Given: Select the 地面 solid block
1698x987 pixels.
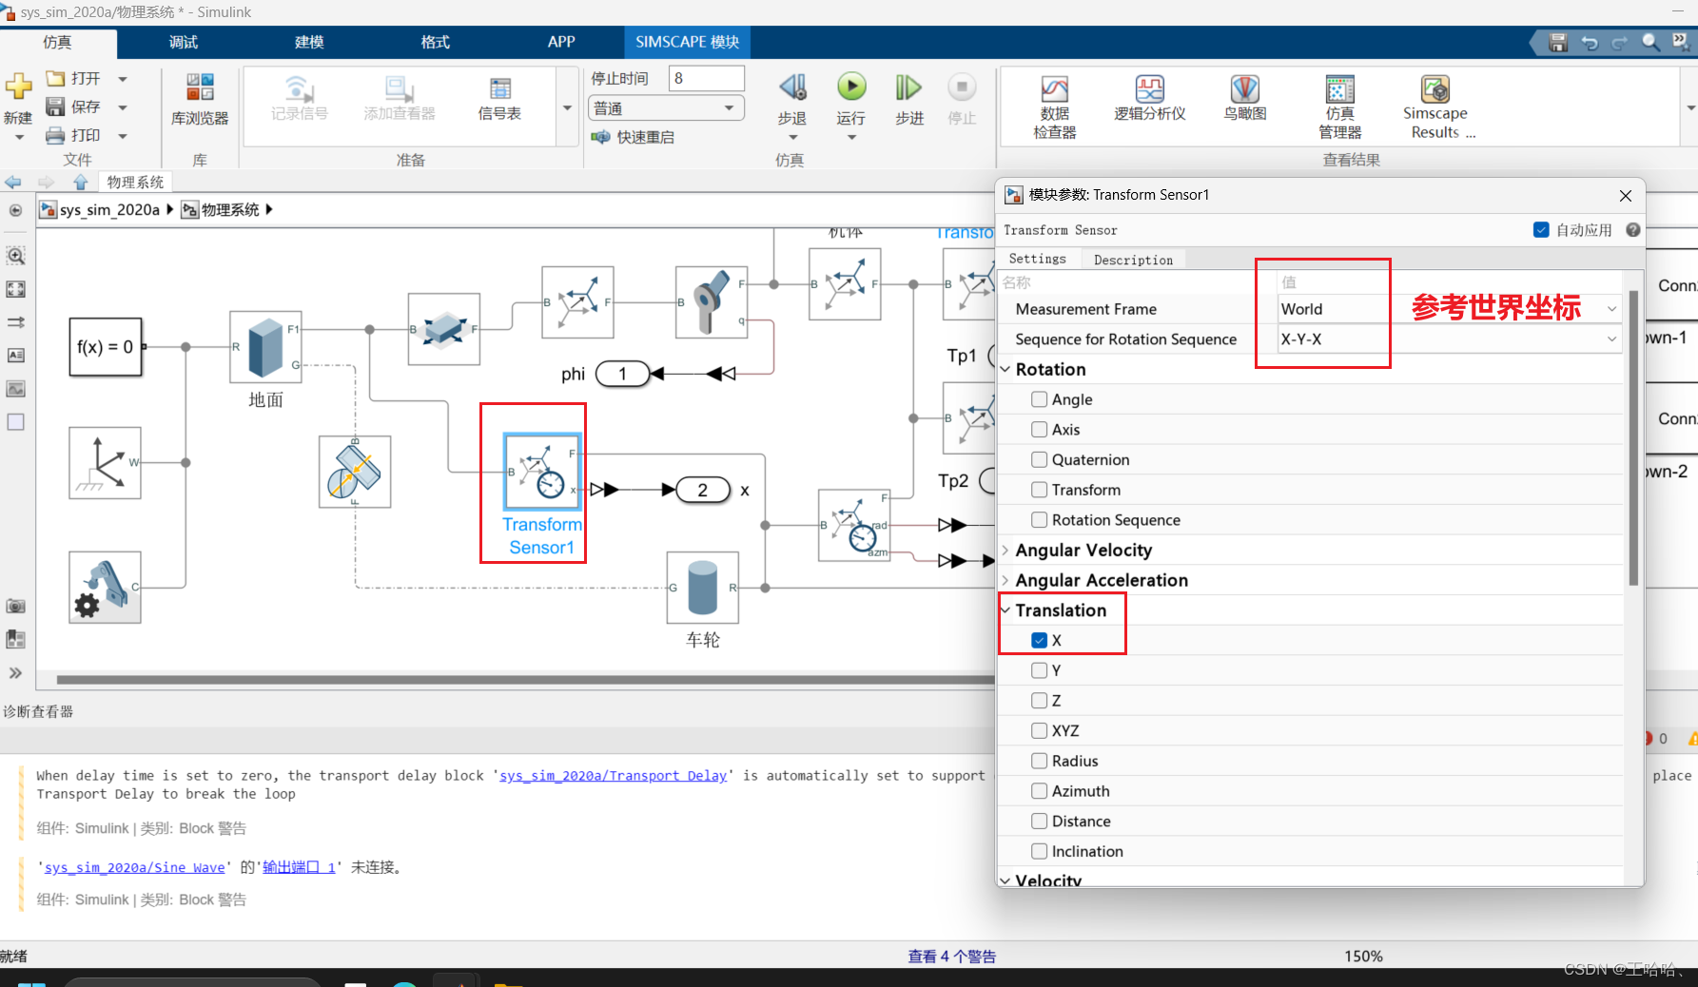Looking at the screenshot, I should (265, 347).
